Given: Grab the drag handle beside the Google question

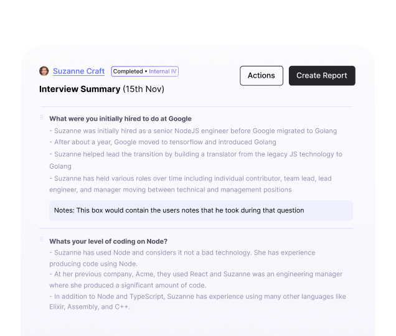Looking at the screenshot, I should click(42, 118).
